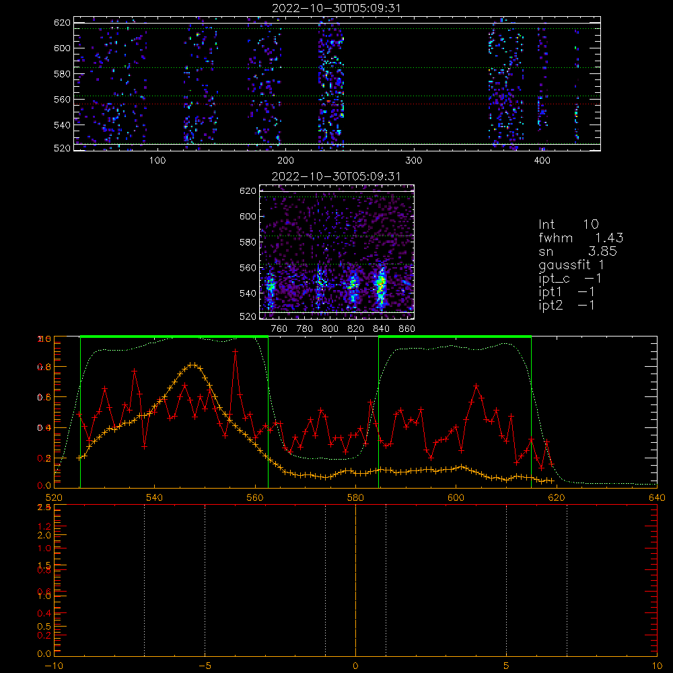Click the "gaussfit 1" parameter line
The image size is (673, 673).
click(571, 264)
